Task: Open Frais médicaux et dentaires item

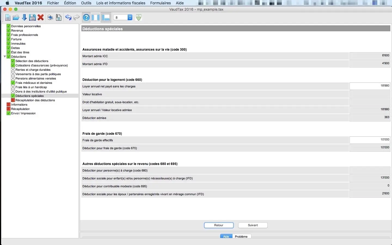Action: [34, 83]
